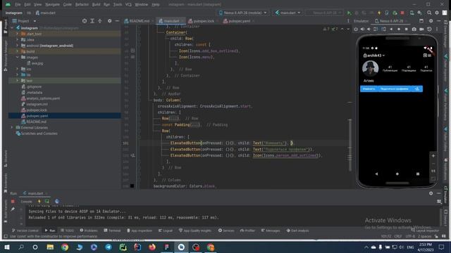This screenshot has height=253, width=451.
Task: Open the Terminal tool window
Action: click(x=112, y=231)
